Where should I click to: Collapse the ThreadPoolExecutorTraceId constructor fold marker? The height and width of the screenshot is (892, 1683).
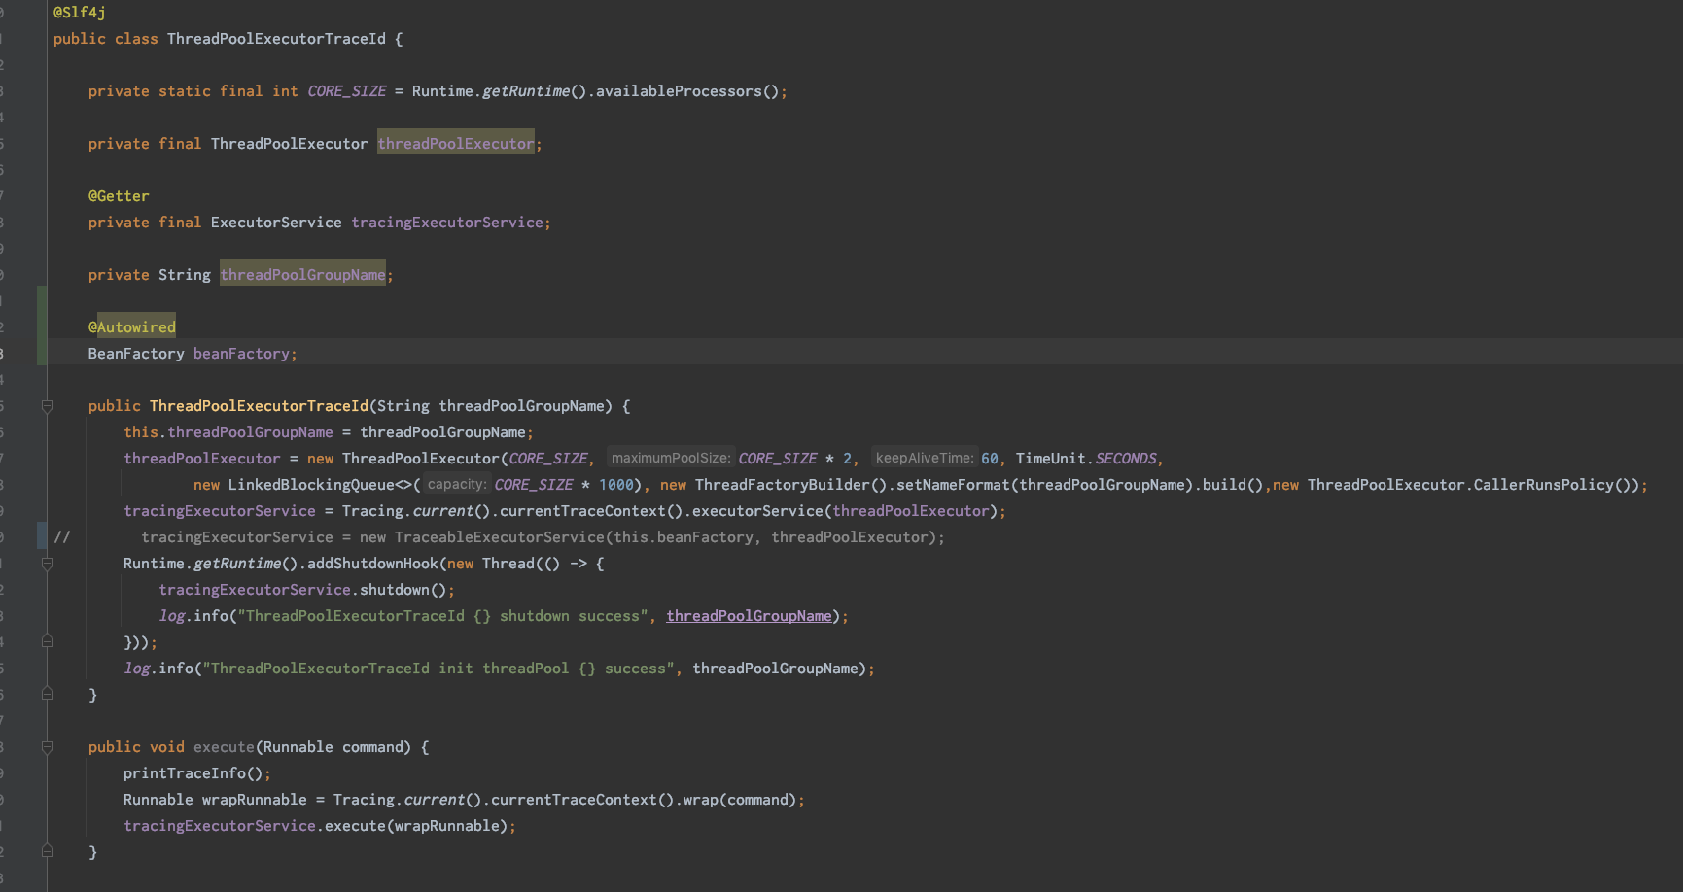click(47, 406)
